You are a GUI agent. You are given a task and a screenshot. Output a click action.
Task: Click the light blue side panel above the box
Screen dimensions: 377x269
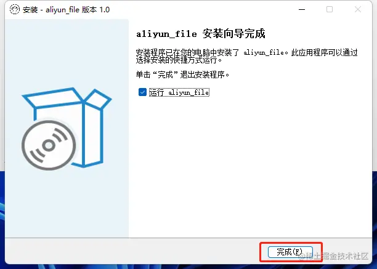pos(67,53)
